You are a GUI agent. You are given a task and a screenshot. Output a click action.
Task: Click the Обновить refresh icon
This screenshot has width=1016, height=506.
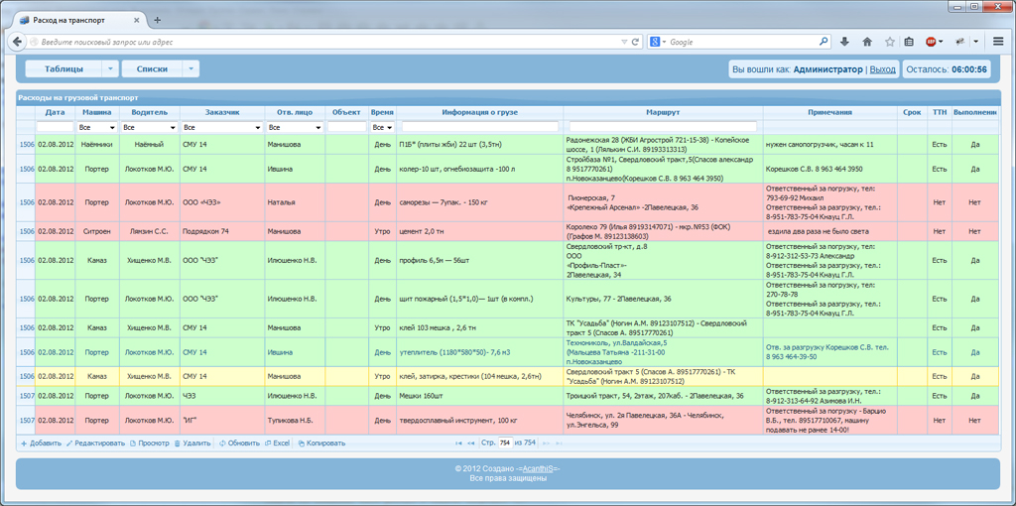tap(222, 443)
